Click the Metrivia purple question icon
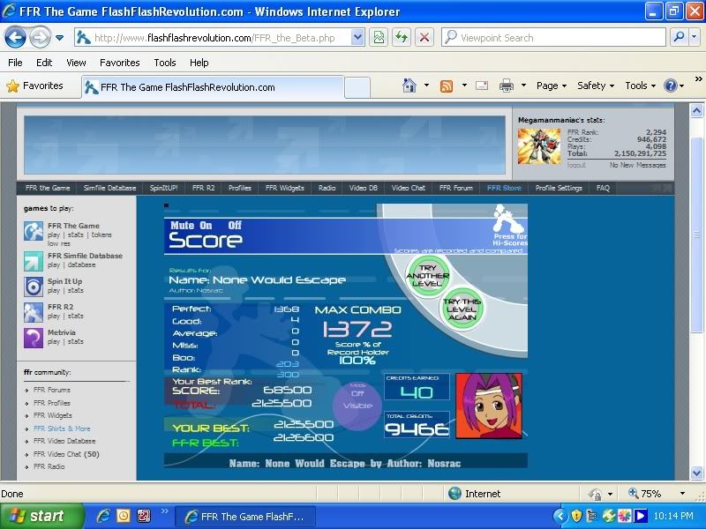The width and height of the screenshot is (706, 529). 34,337
